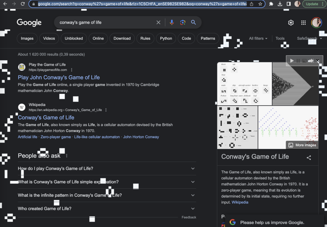
Task: Play the Game of Life overlay animation
Action: click(x=292, y=61)
